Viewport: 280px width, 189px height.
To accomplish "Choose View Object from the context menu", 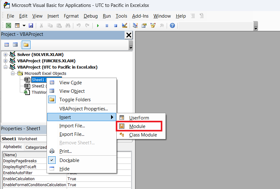I will point(82,91).
